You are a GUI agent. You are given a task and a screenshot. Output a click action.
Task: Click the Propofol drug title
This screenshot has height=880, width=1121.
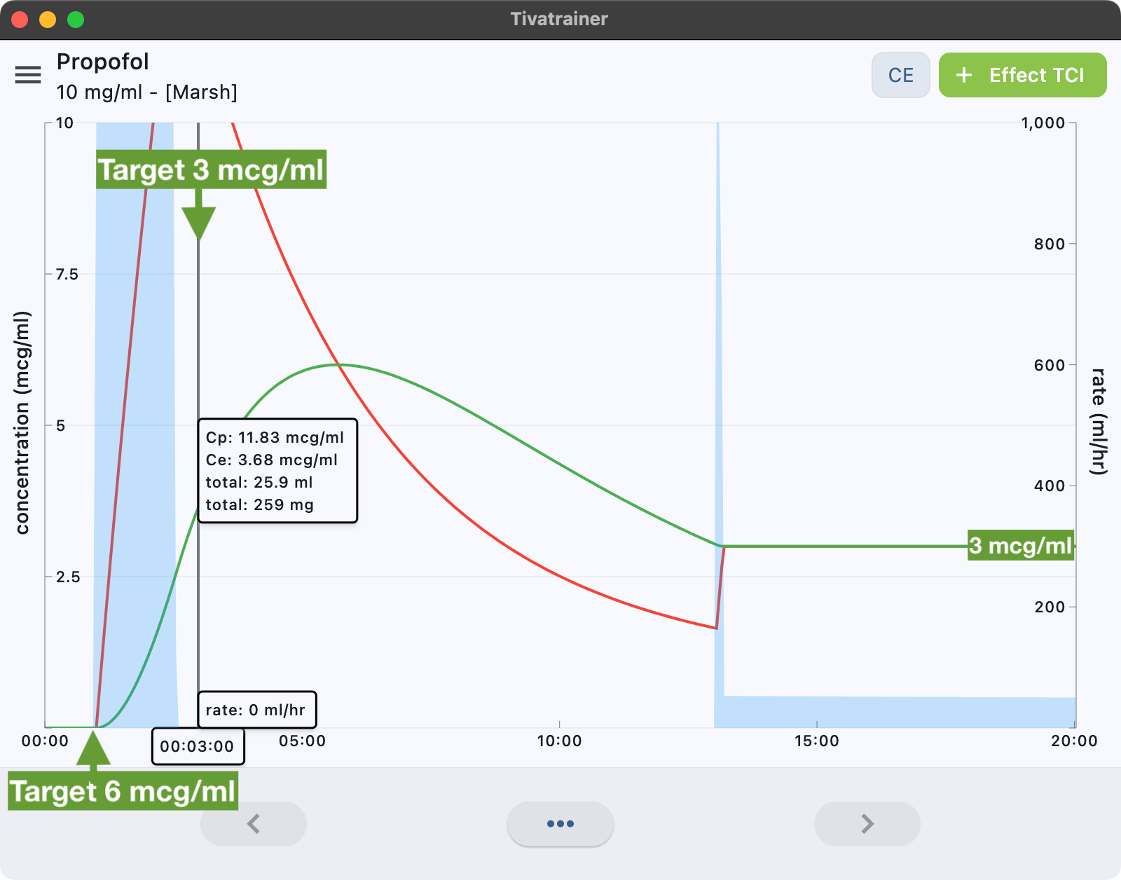click(x=103, y=62)
